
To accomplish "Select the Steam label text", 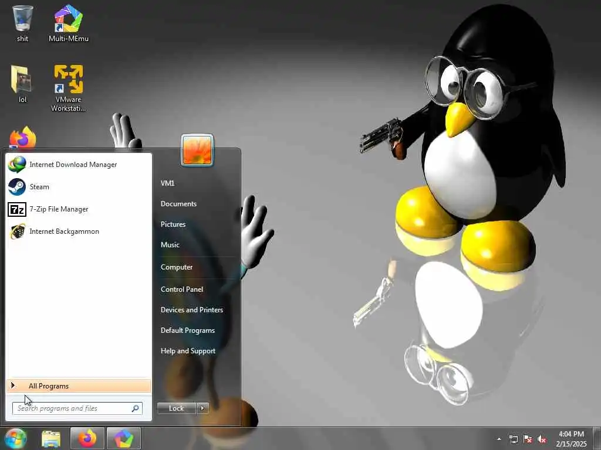I will (39, 187).
